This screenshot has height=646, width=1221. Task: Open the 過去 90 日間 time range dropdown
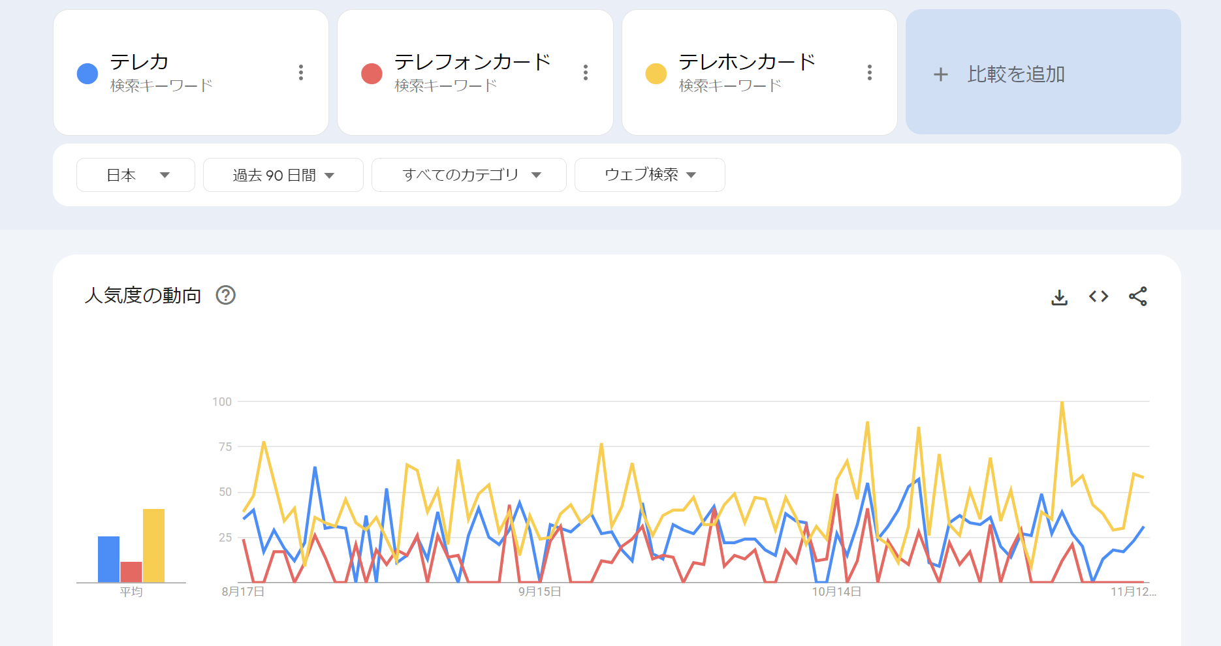(283, 175)
